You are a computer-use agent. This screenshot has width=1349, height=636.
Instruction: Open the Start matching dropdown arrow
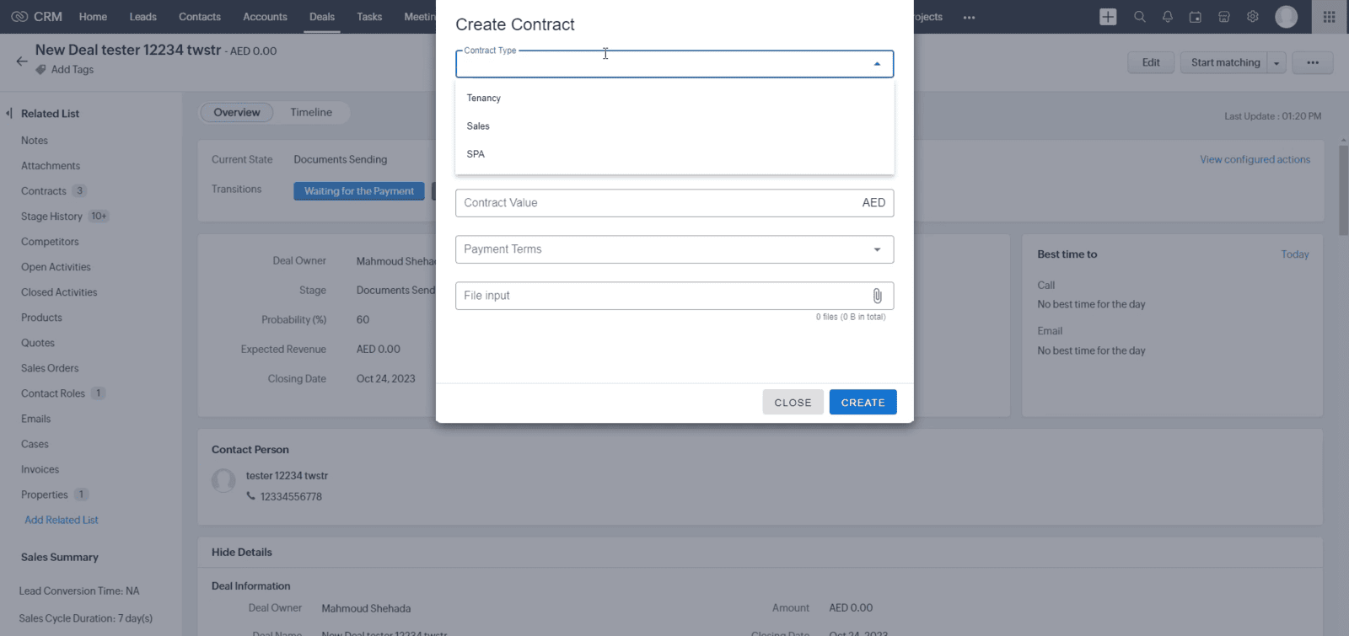1276,63
